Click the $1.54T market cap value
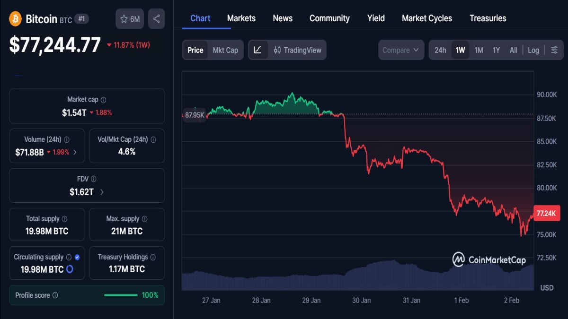The image size is (568, 319). click(x=74, y=112)
